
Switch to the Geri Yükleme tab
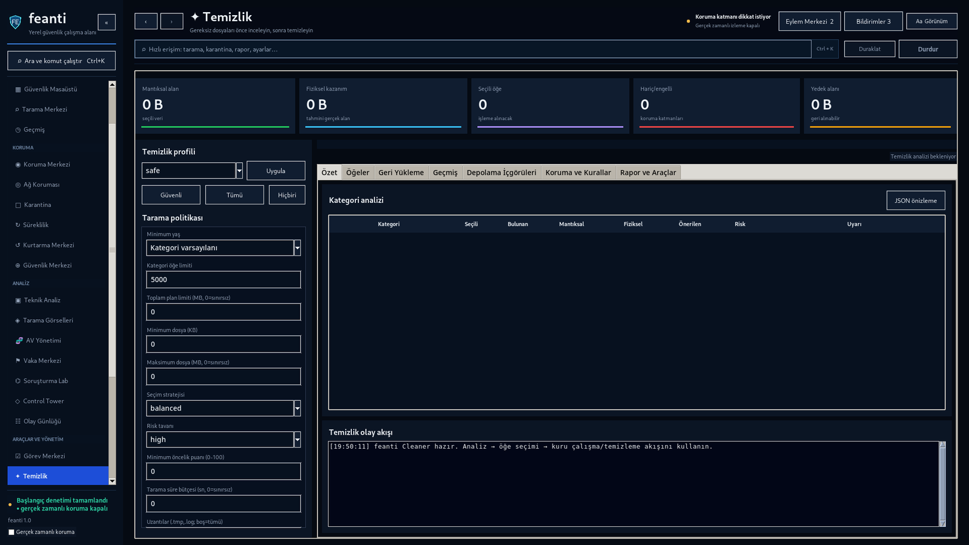pos(401,173)
